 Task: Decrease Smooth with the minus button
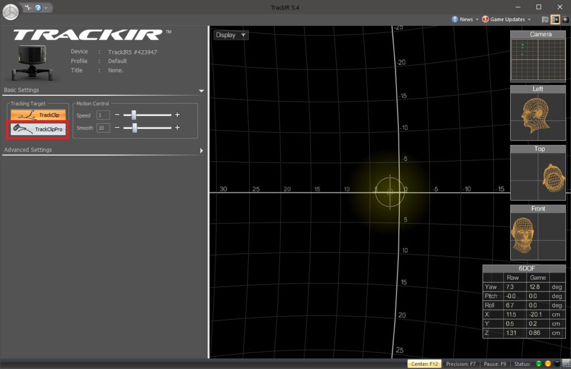117,128
